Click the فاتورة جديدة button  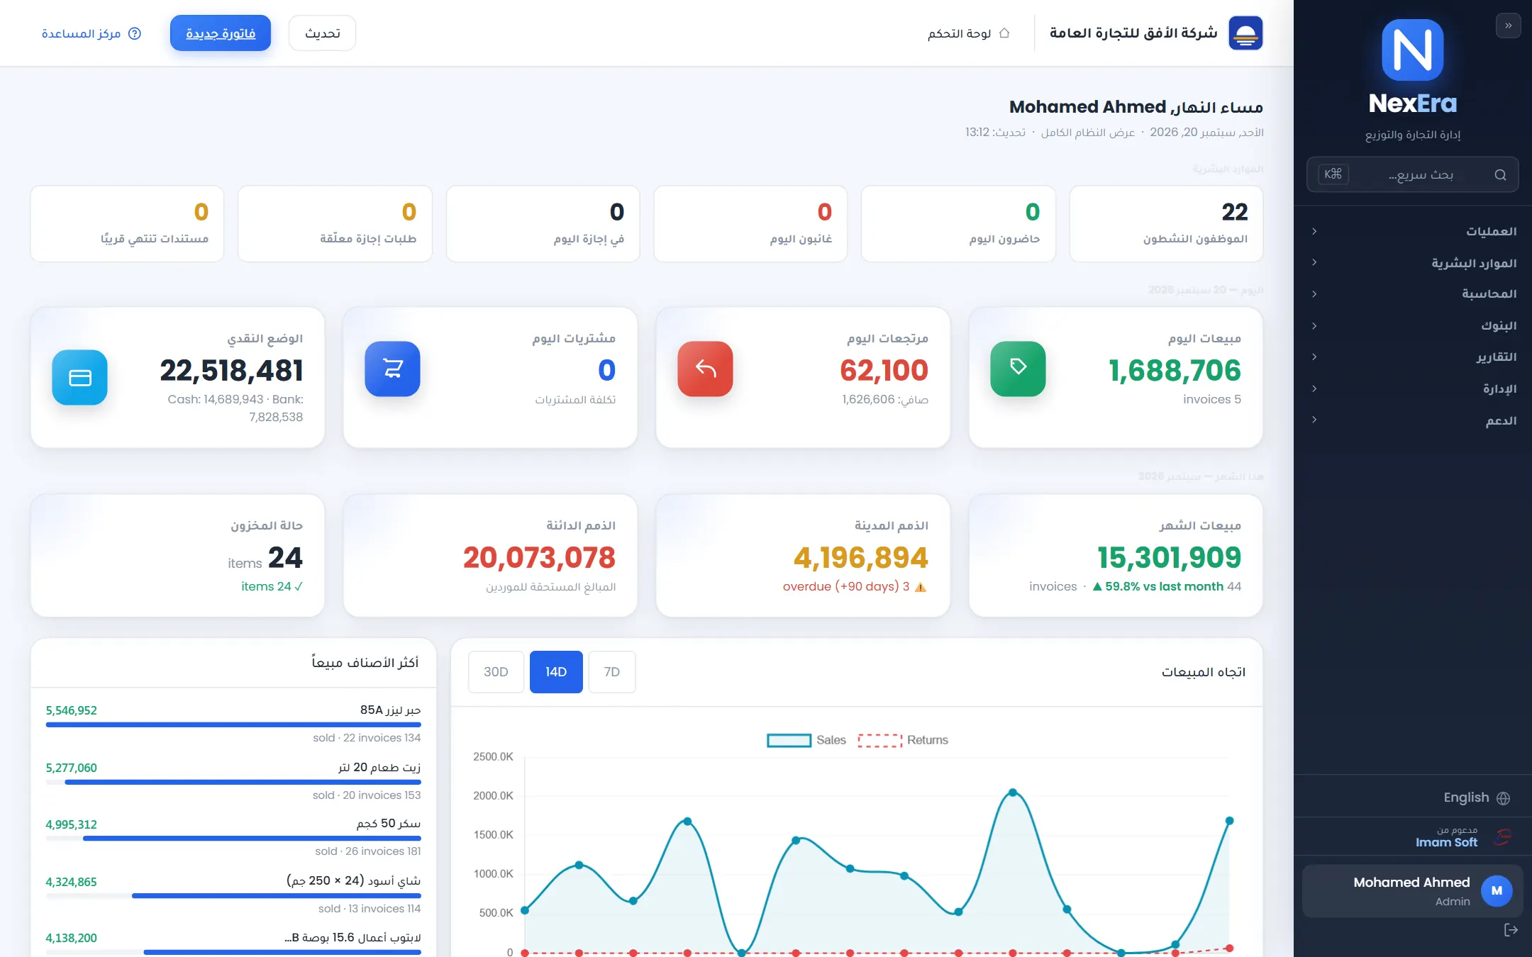coord(221,33)
